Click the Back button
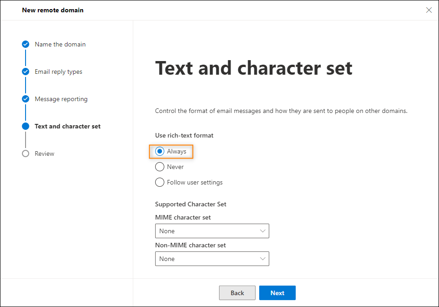The height and width of the screenshot is (307, 439). 237,293
